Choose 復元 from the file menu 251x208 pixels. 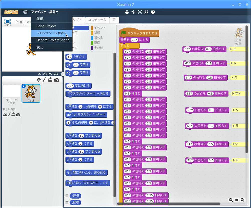click(52, 47)
